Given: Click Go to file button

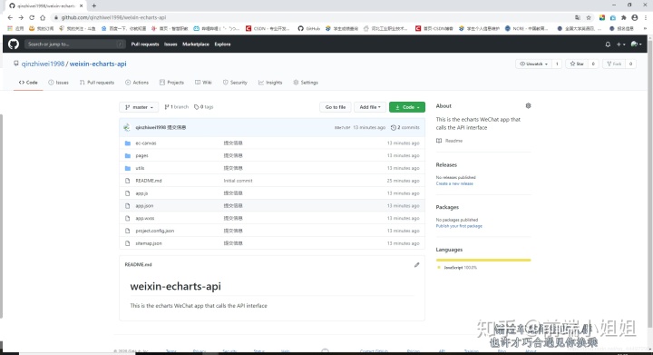Looking at the screenshot, I should [336, 107].
